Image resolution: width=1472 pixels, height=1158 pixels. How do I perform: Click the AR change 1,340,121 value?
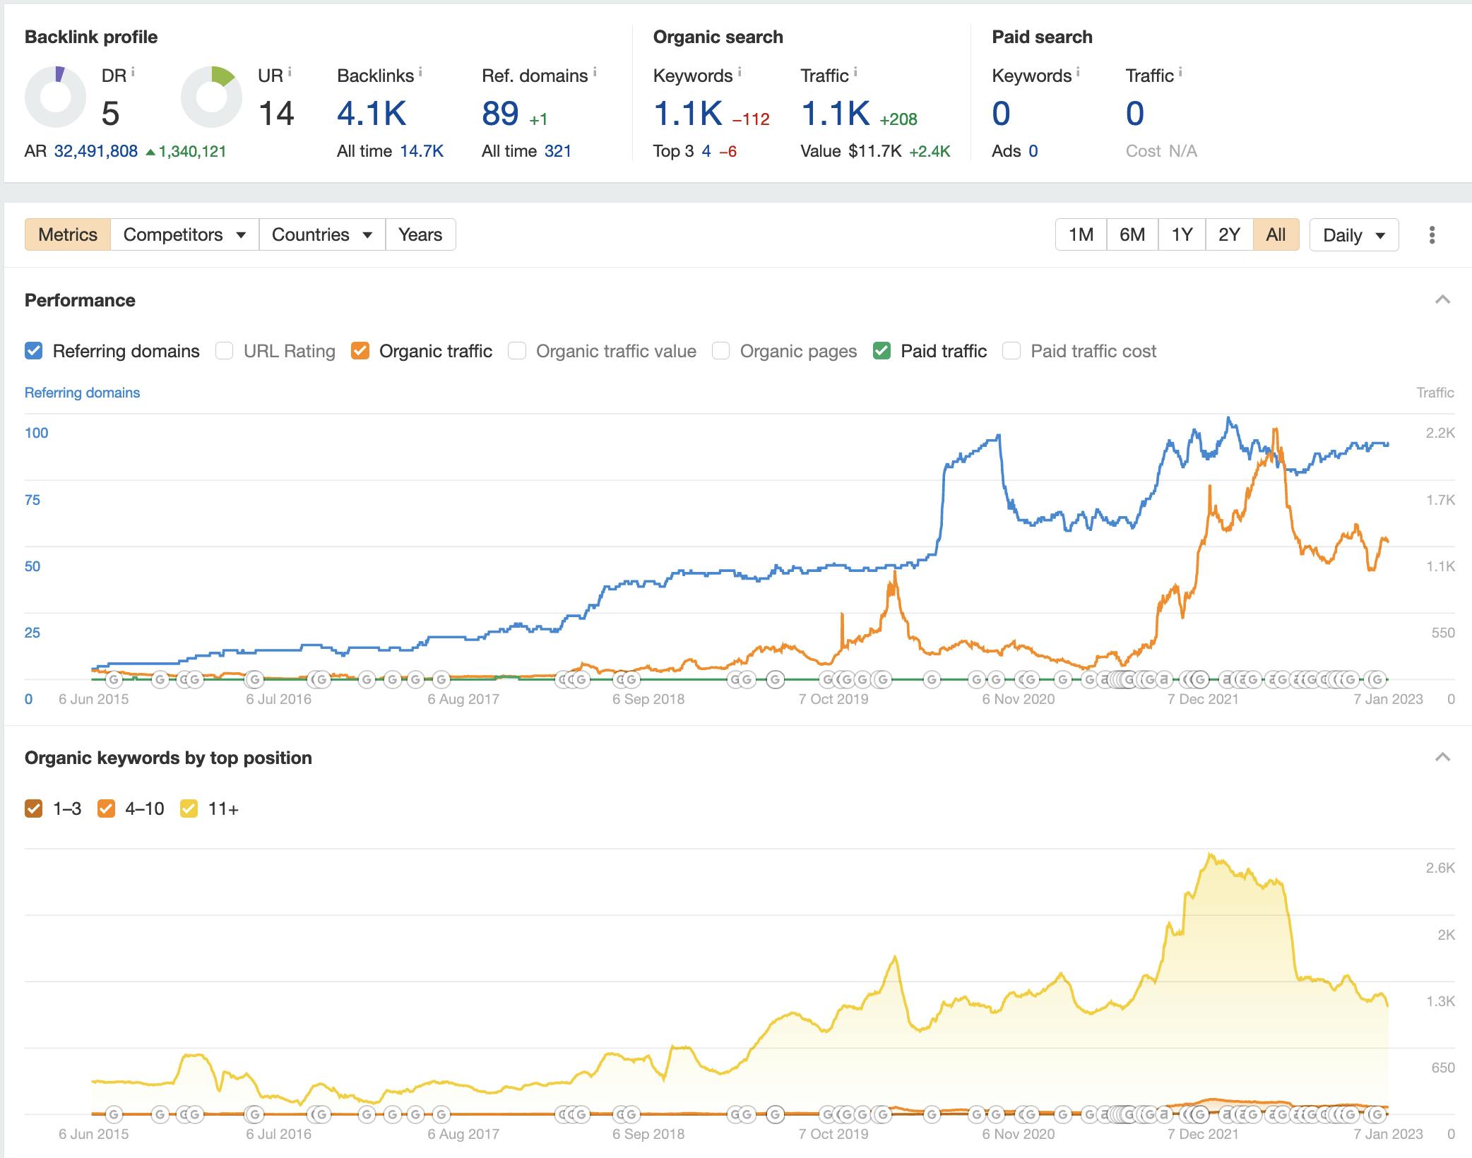192,151
